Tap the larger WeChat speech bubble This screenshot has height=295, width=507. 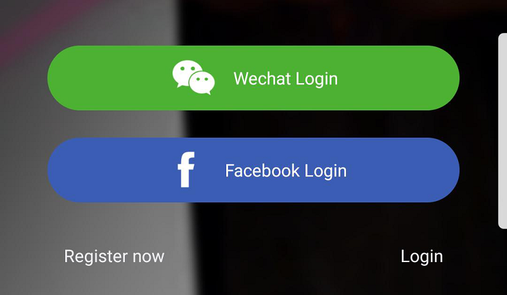pos(186,73)
